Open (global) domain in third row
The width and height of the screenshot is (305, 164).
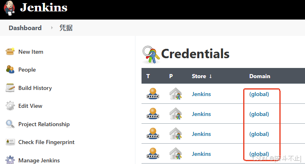[x=259, y=134]
